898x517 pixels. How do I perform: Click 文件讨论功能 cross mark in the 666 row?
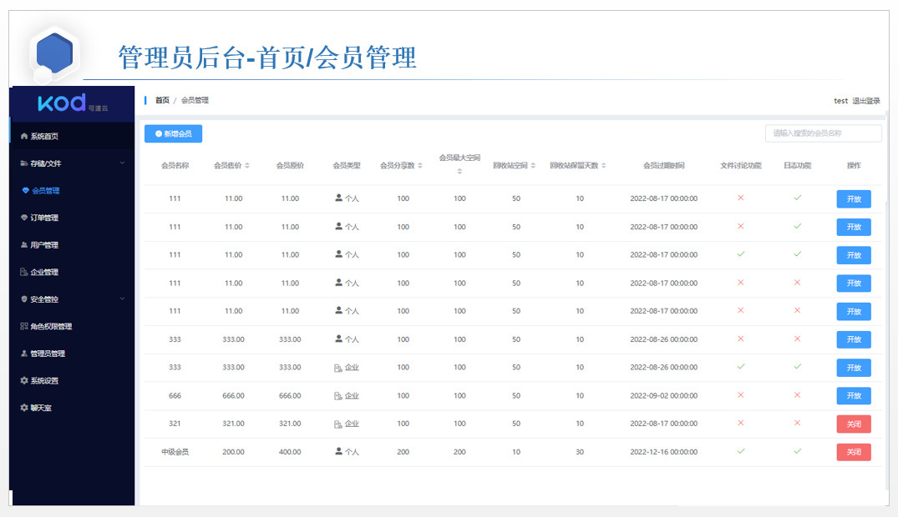(740, 395)
